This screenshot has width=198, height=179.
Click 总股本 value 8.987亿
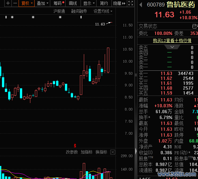point(164,164)
